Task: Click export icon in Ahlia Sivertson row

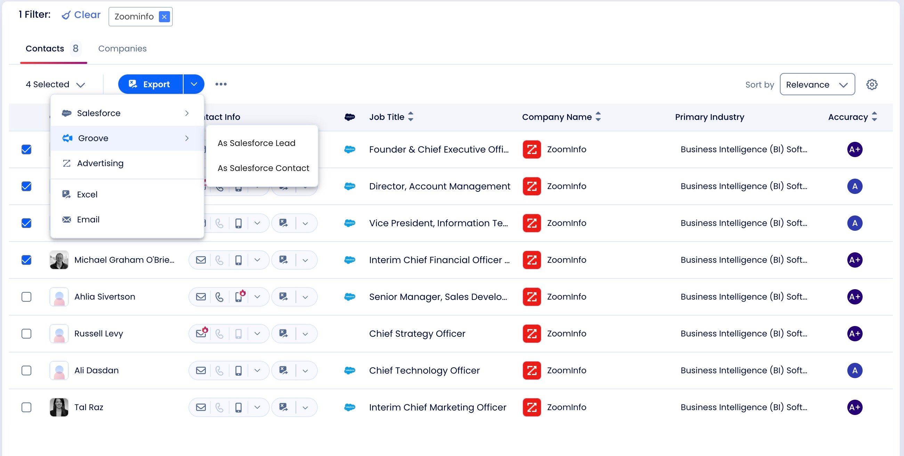Action: click(283, 297)
